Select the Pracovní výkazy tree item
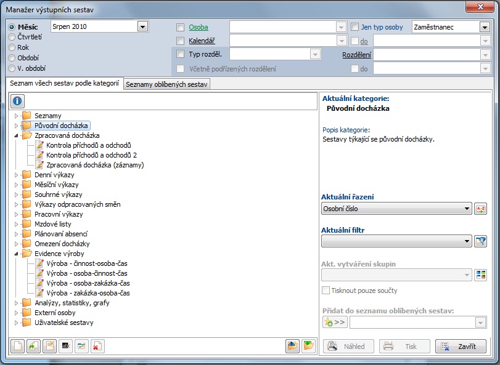The width and height of the screenshot is (500, 365). click(x=59, y=214)
